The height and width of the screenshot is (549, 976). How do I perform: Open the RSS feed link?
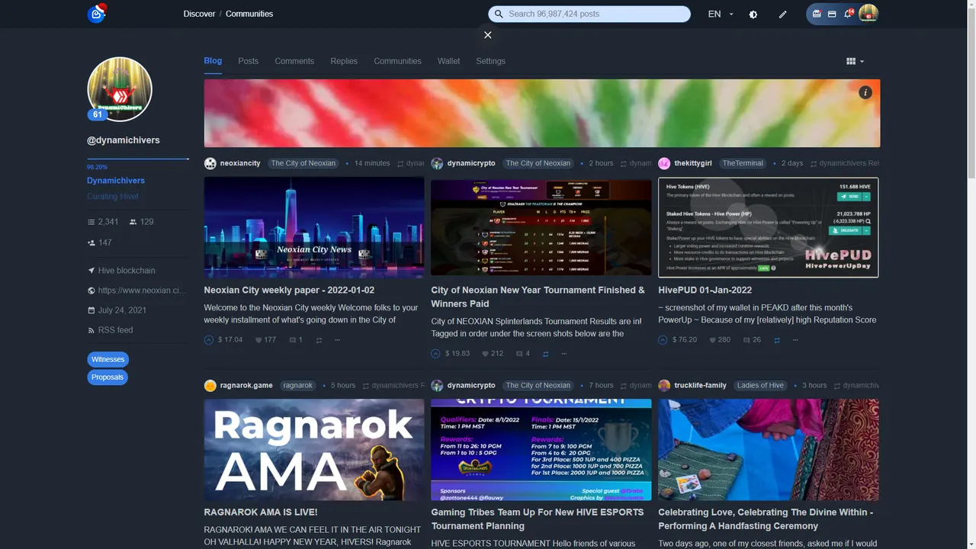coord(111,330)
